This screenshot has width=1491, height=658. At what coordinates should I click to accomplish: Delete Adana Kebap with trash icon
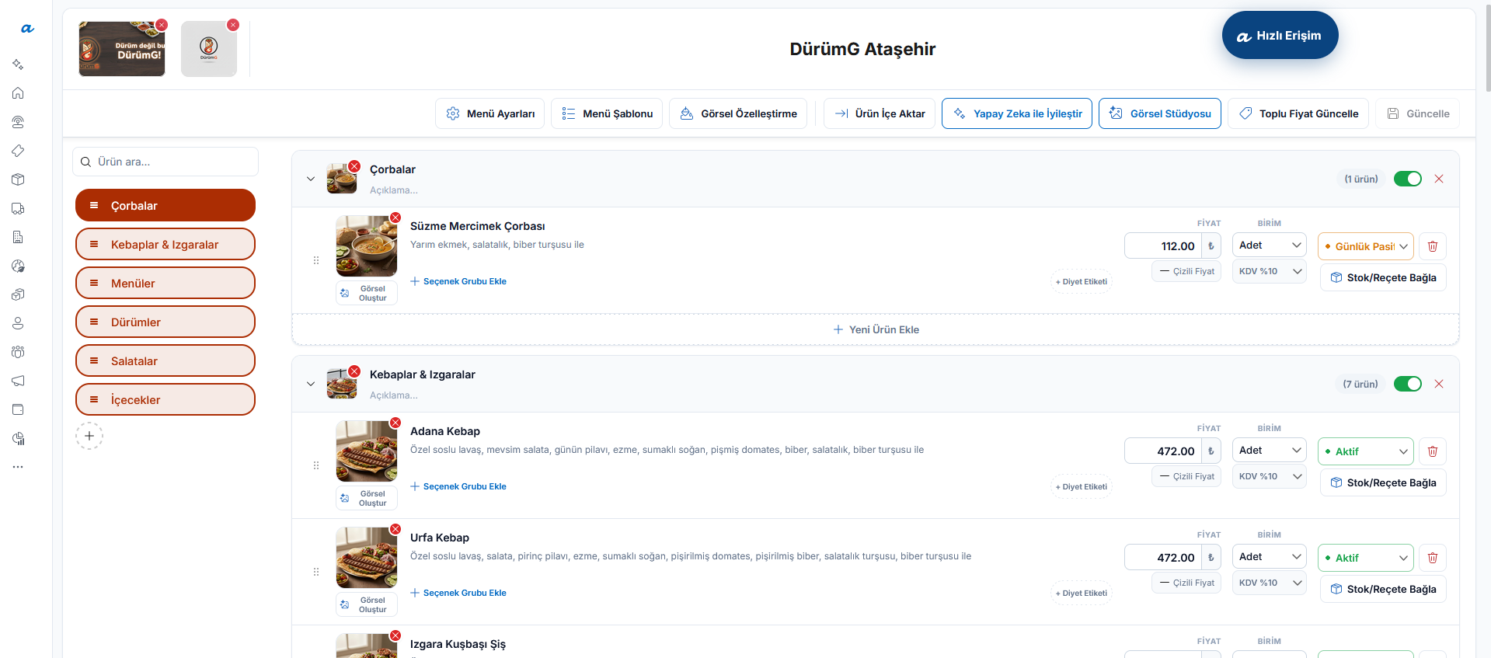[1433, 451]
